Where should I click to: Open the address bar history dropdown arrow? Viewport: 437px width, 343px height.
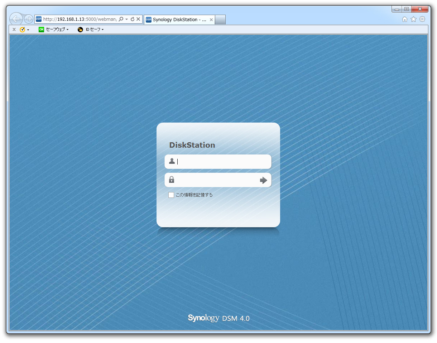click(126, 19)
